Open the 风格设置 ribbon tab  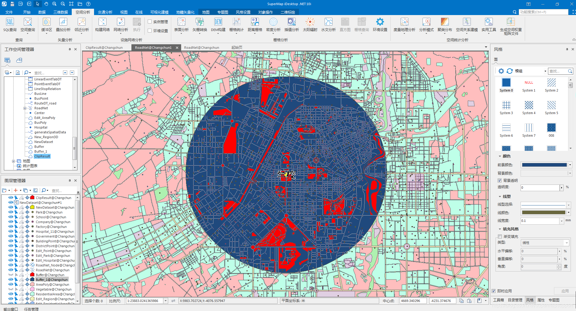click(x=243, y=12)
